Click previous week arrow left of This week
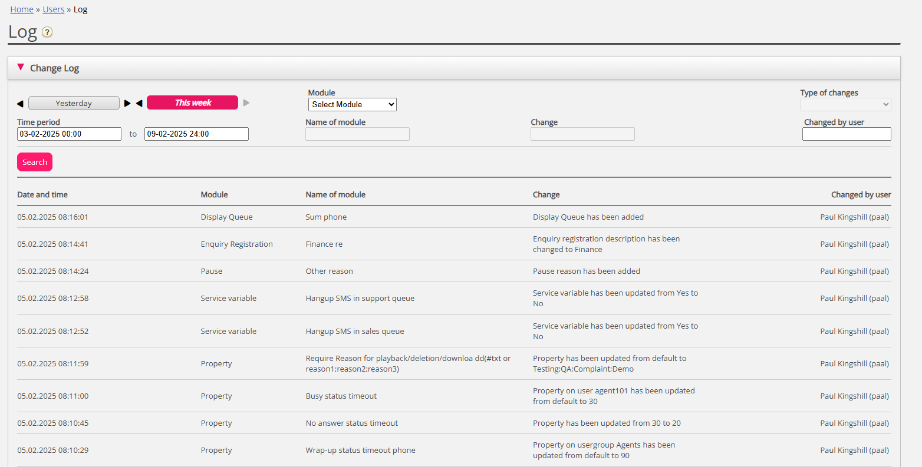 139,104
